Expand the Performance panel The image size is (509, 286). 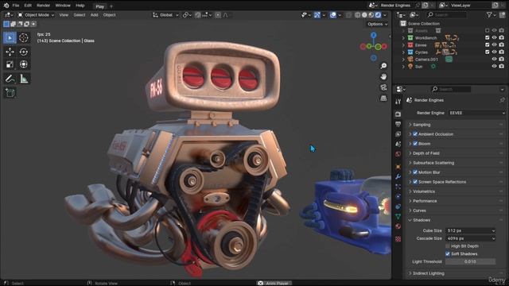410,201
